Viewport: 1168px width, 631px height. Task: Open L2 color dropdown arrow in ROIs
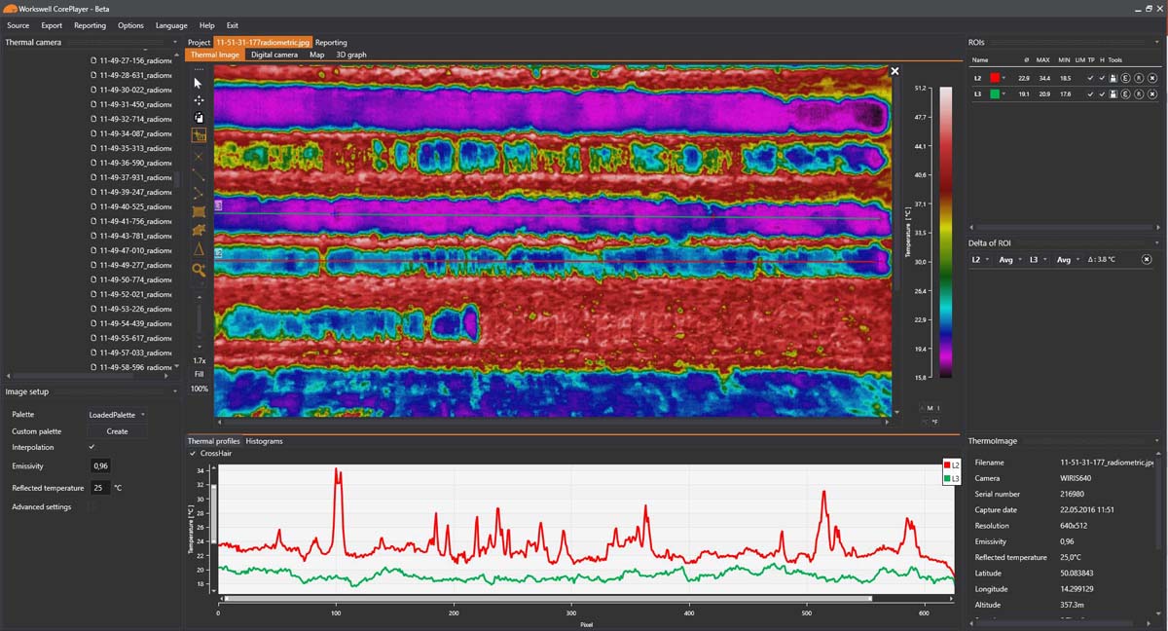(1004, 78)
